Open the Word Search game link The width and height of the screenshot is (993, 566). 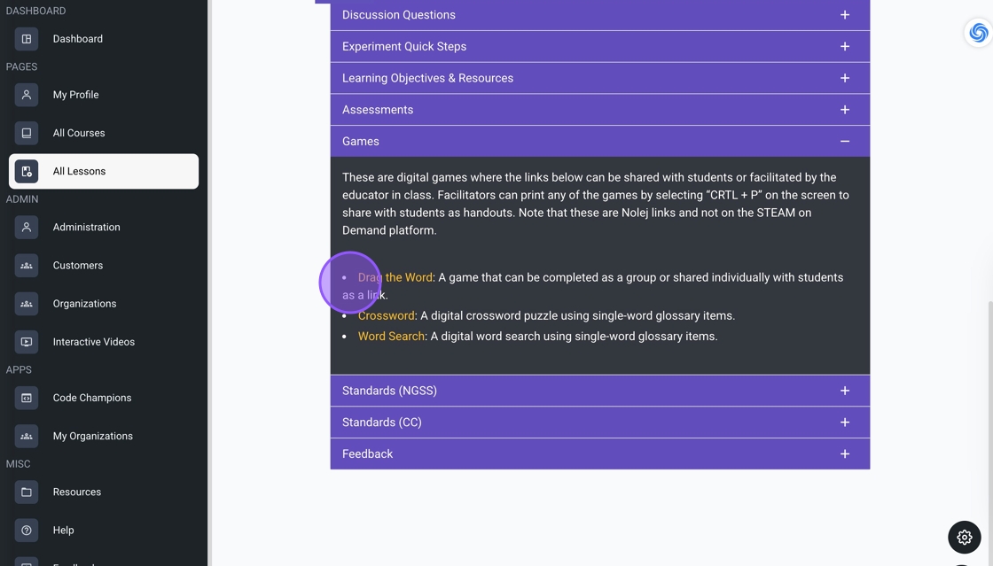(391, 337)
